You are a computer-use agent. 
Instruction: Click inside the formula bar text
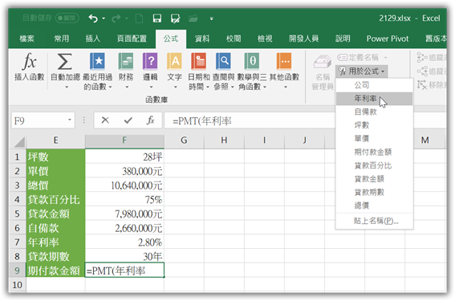click(202, 120)
